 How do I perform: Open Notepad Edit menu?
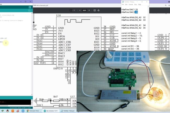pos(127,4)
